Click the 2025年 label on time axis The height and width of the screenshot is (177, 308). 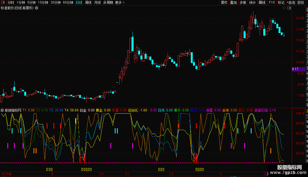[x=7, y=174]
